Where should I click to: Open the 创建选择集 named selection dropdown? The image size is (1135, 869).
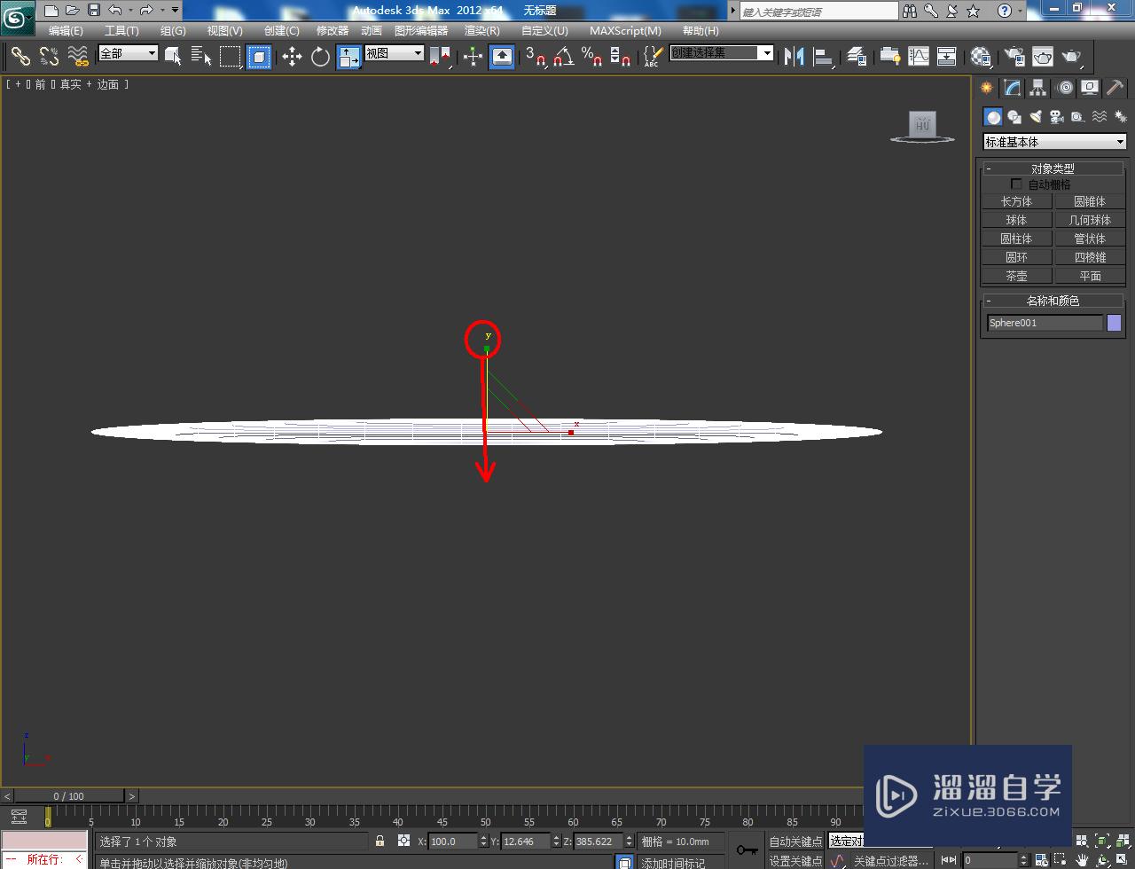click(721, 53)
